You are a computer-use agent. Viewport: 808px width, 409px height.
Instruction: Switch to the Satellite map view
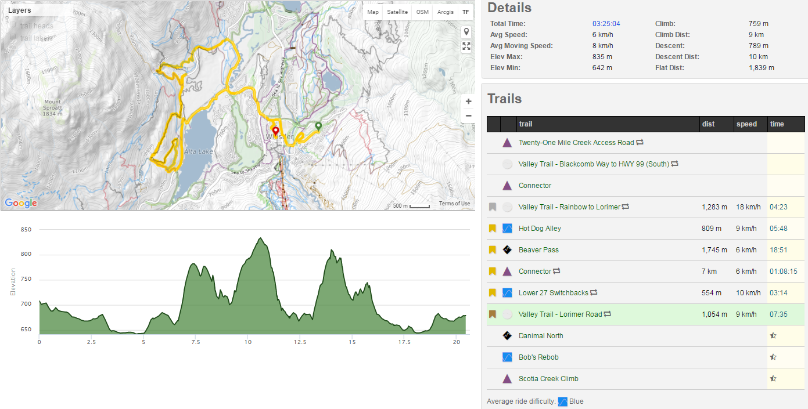tap(397, 12)
